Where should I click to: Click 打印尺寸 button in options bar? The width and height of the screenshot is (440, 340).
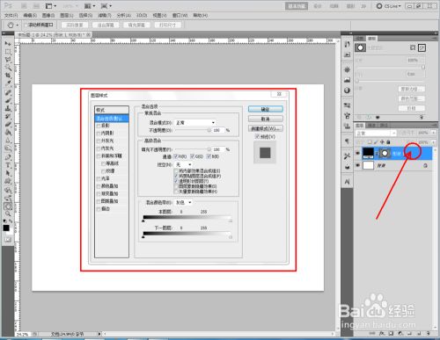pos(167,25)
